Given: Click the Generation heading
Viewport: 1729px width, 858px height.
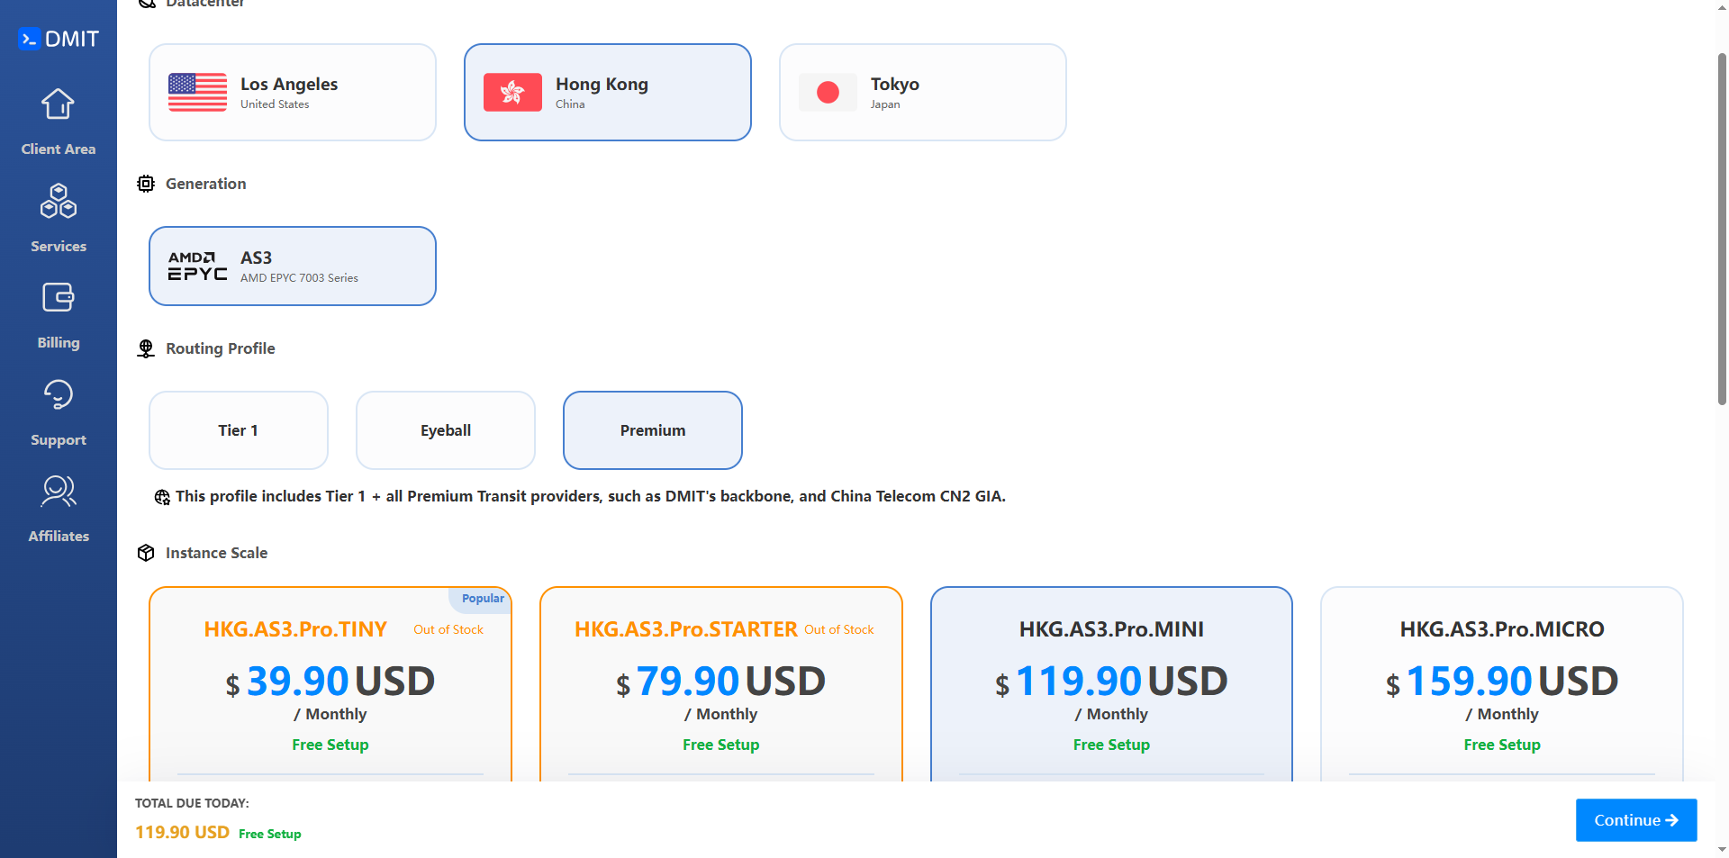Looking at the screenshot, I should [205, 184].
